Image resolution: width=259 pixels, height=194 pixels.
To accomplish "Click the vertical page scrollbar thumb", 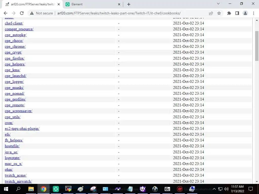I will tap(257, 46).
